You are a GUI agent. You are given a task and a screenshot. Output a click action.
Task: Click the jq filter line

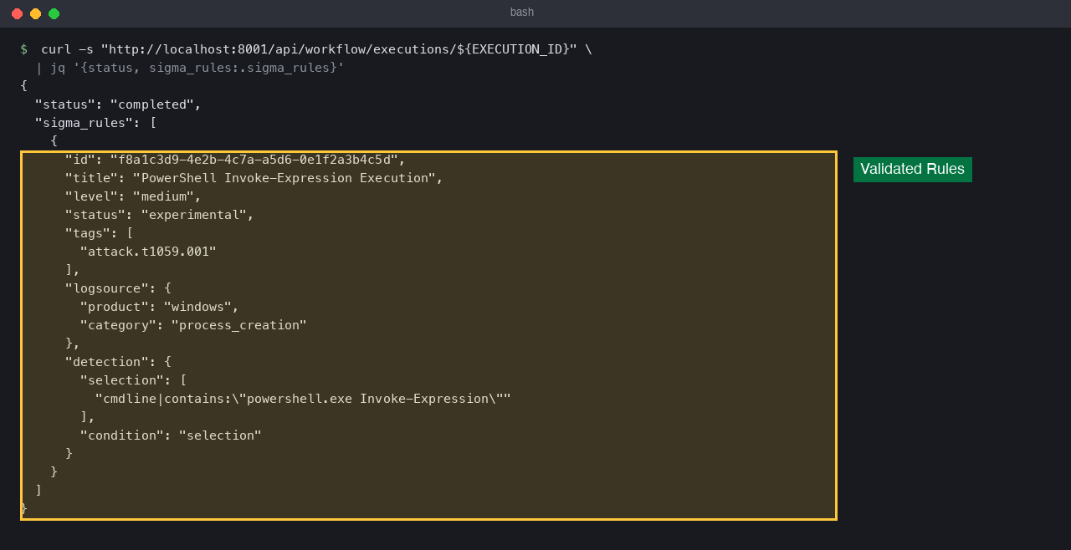click(x=190, y=68)
